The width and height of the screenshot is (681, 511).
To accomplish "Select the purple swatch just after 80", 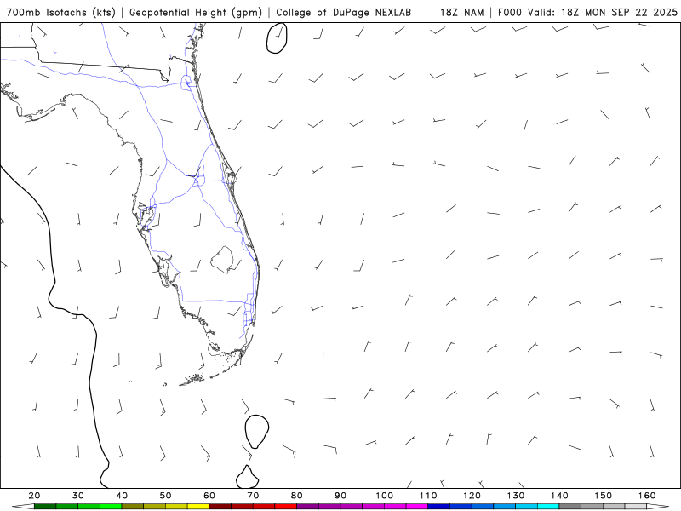I will 307,507.
